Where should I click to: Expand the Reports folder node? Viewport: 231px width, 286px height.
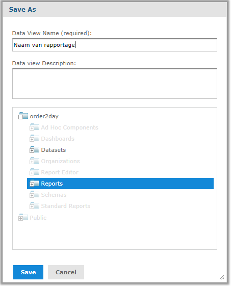point(32,185)
